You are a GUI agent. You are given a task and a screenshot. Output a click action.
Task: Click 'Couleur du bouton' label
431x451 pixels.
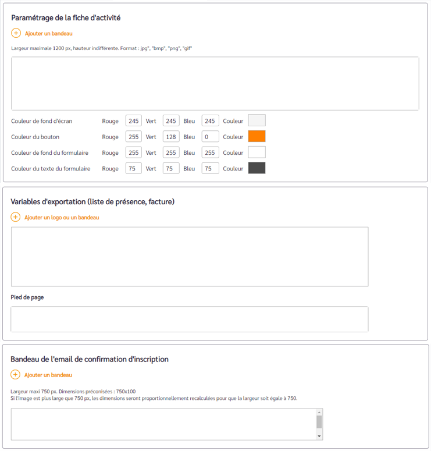(35, 137)
